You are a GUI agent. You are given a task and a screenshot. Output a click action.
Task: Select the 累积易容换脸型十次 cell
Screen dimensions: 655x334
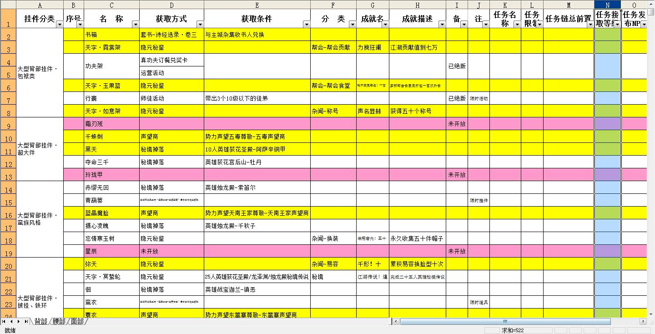pos(417,264)
